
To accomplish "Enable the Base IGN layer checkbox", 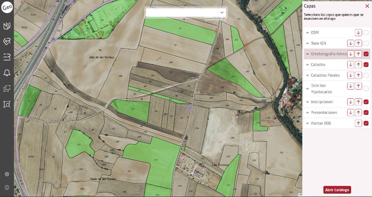I will pos(366,43).
